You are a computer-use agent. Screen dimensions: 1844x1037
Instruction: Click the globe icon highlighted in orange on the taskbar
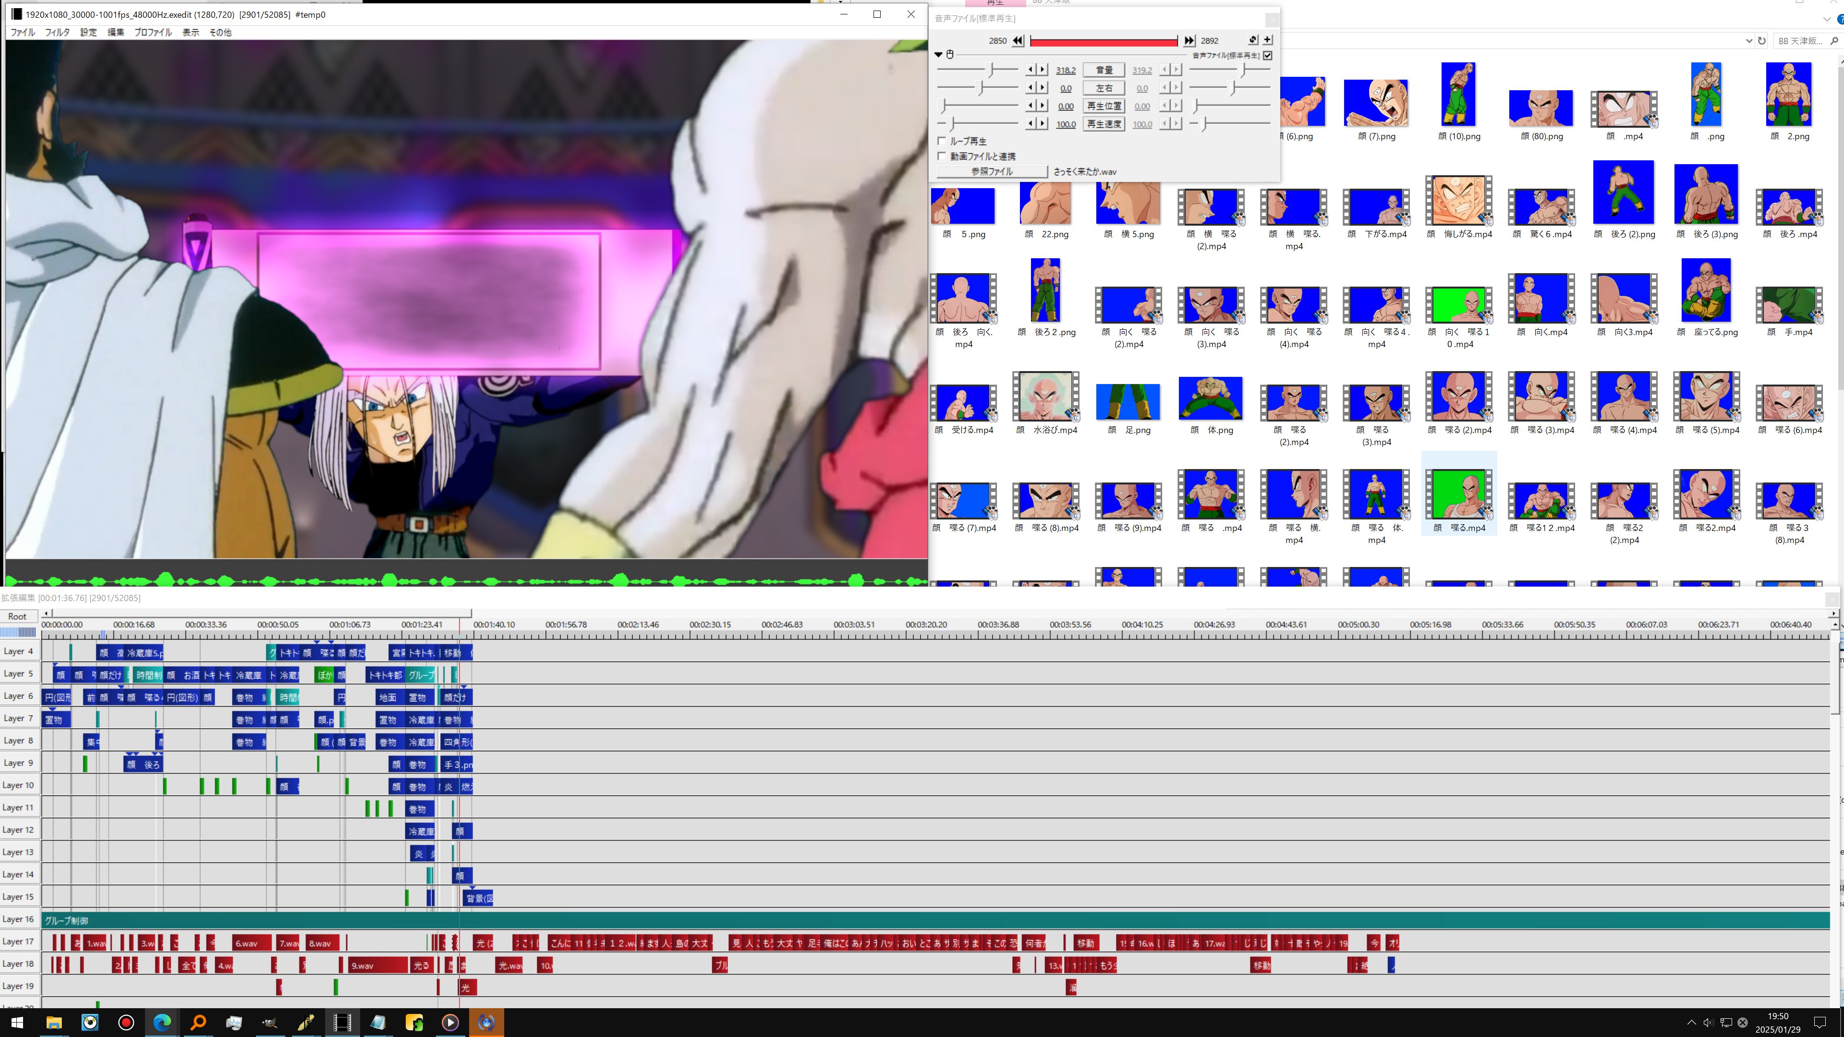(x=486, y=1022)
